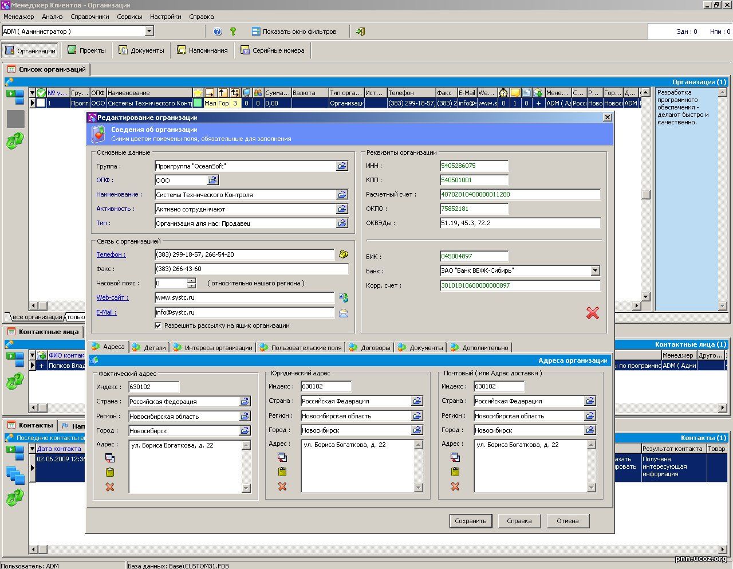The image size is (733, 569).
Task: Open the Проекты section tab
Action: point(87,50)
